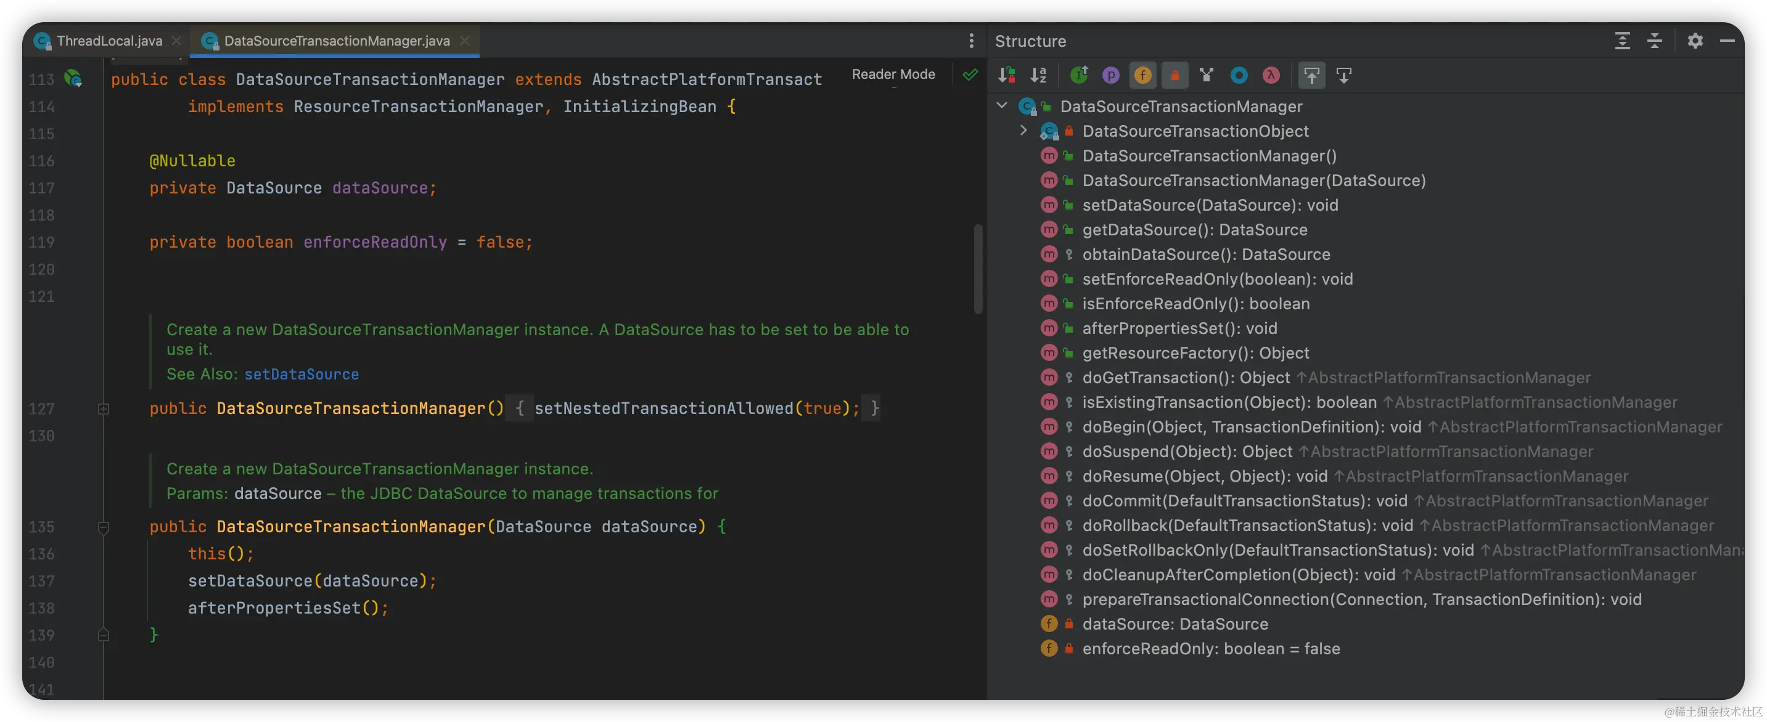Expand folded constructor at line 127
The image size is (1767, 722).
(104, 408)
